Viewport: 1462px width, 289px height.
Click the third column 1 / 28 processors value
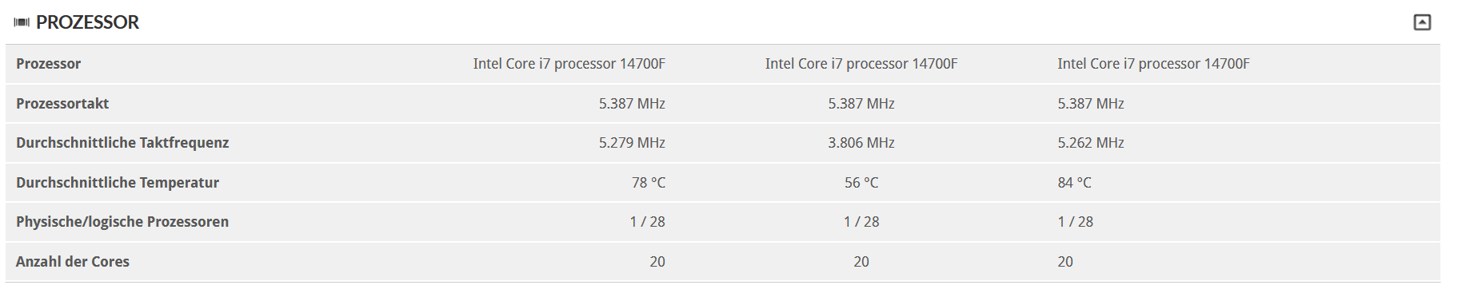tap(1075, 222)
